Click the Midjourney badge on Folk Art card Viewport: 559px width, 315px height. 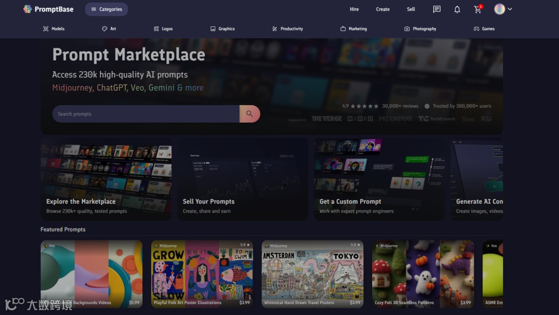tap(166, 246)
